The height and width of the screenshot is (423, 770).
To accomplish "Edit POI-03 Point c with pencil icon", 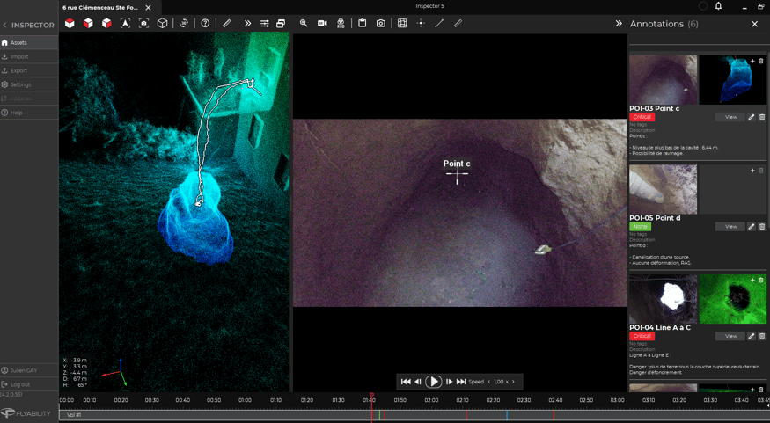I will pyautogui.click(x=752, y=117).
